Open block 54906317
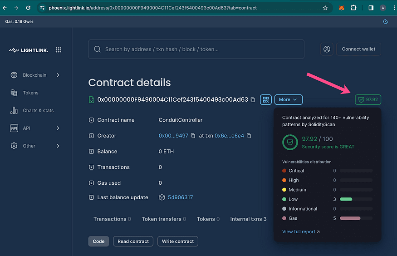This screenshot has height=256, width=397. [x=180, y=197]
